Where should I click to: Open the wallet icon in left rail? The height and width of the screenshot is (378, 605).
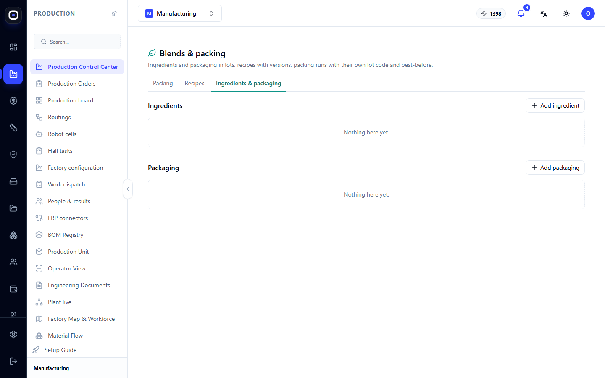tap(13, 289)
